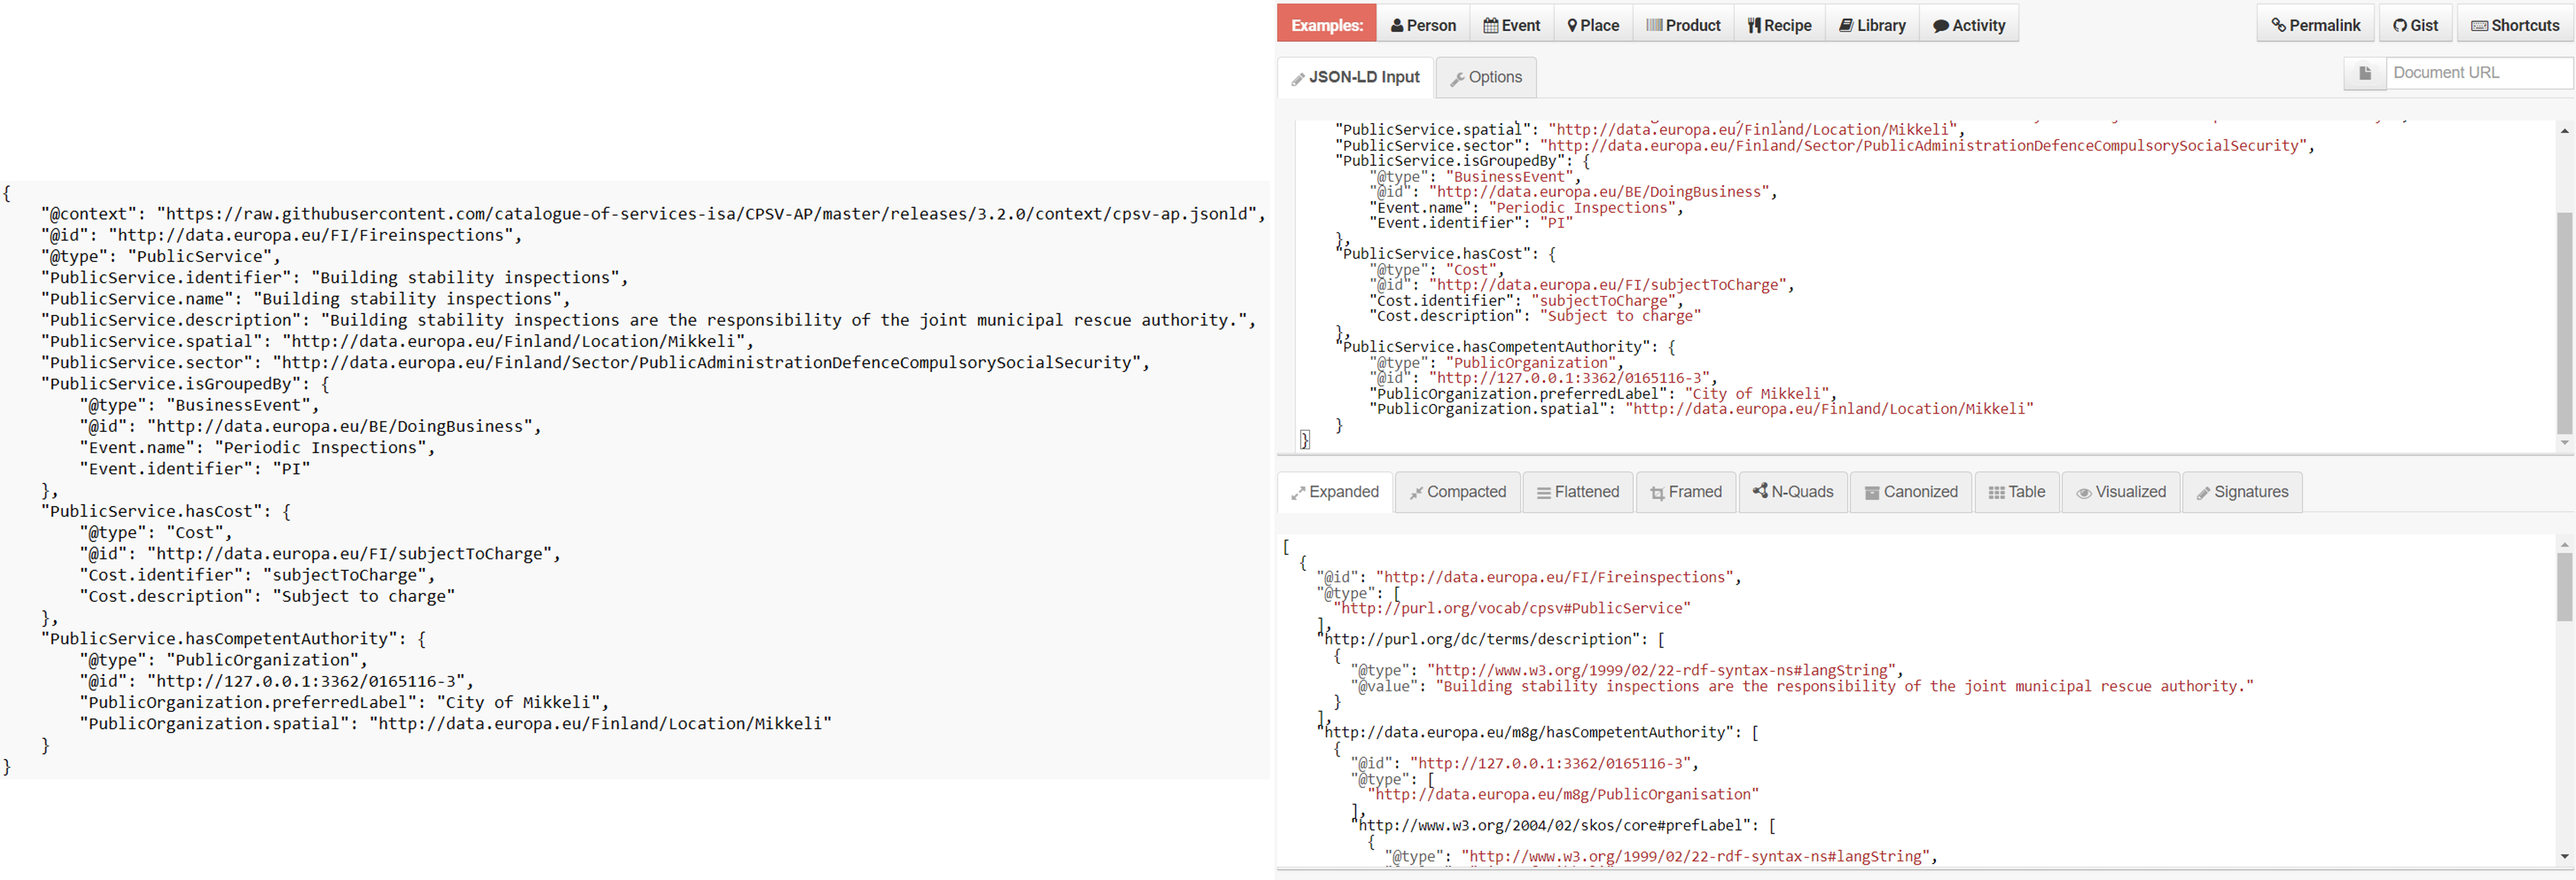Select the Expanded output tab
This screenshot has height=880, width=2576.
pos(1335,491)
